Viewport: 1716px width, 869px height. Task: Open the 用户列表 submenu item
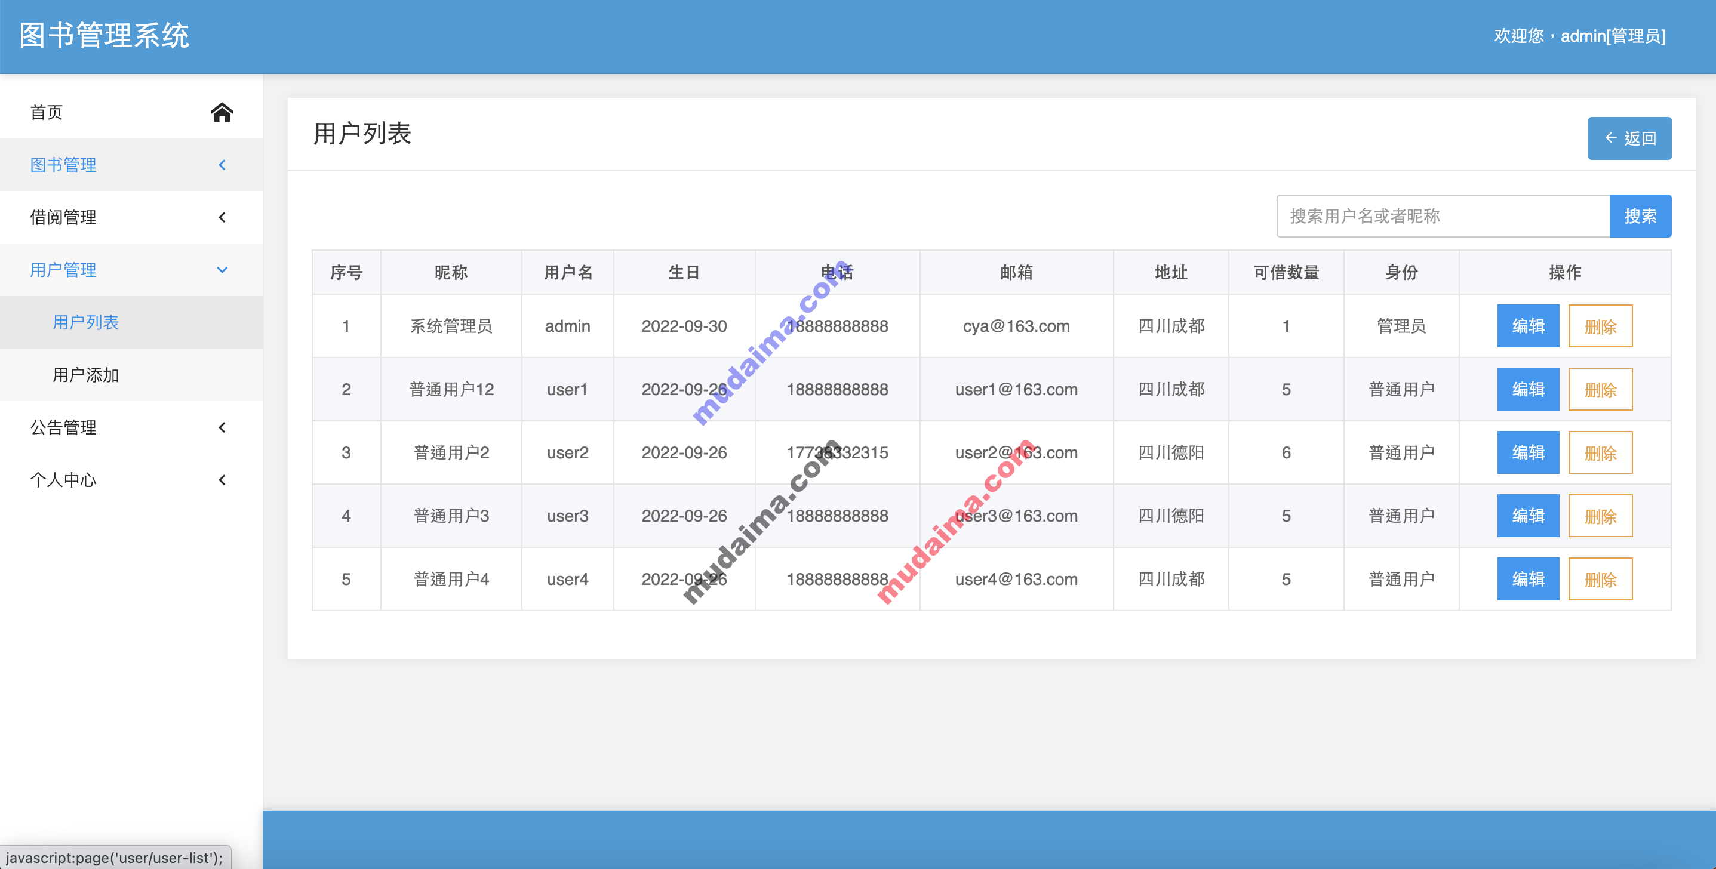click(131, 322)
